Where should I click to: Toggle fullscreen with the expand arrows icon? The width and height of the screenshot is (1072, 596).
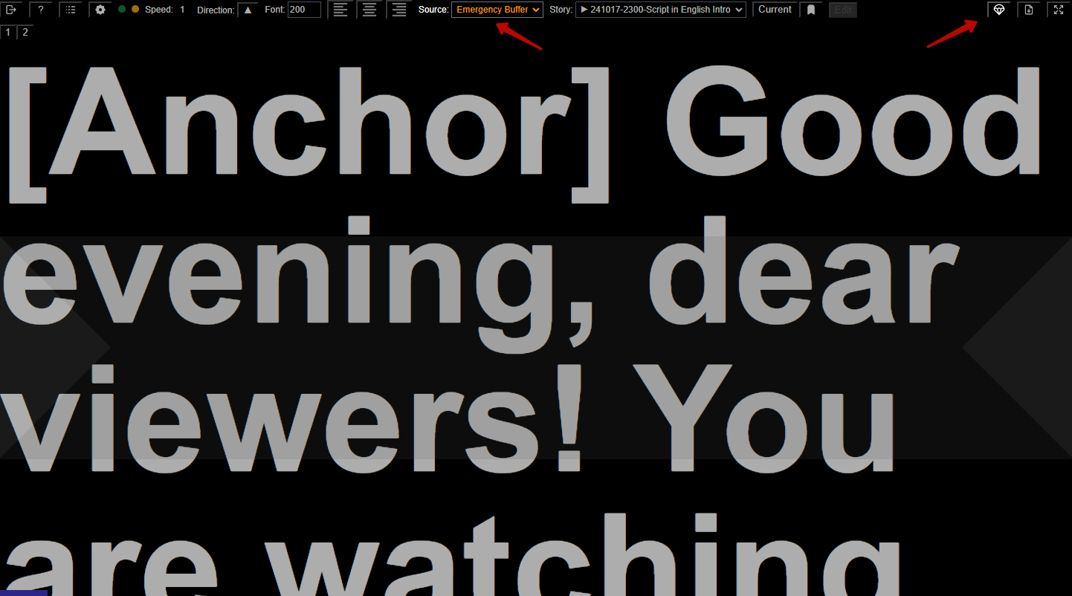1059,10
